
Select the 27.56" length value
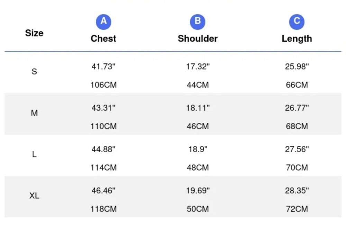point(297,149)
